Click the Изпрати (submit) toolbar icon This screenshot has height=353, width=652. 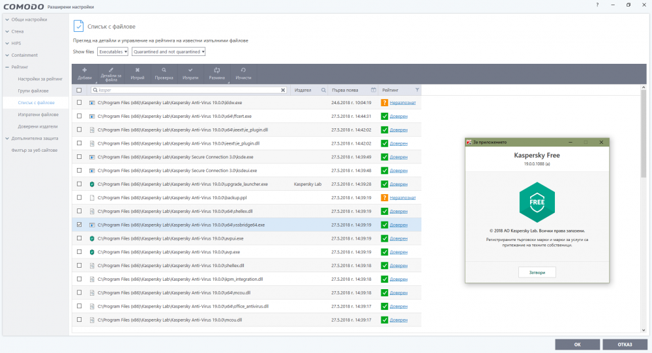pyautogui.click(x=190, y=70)
